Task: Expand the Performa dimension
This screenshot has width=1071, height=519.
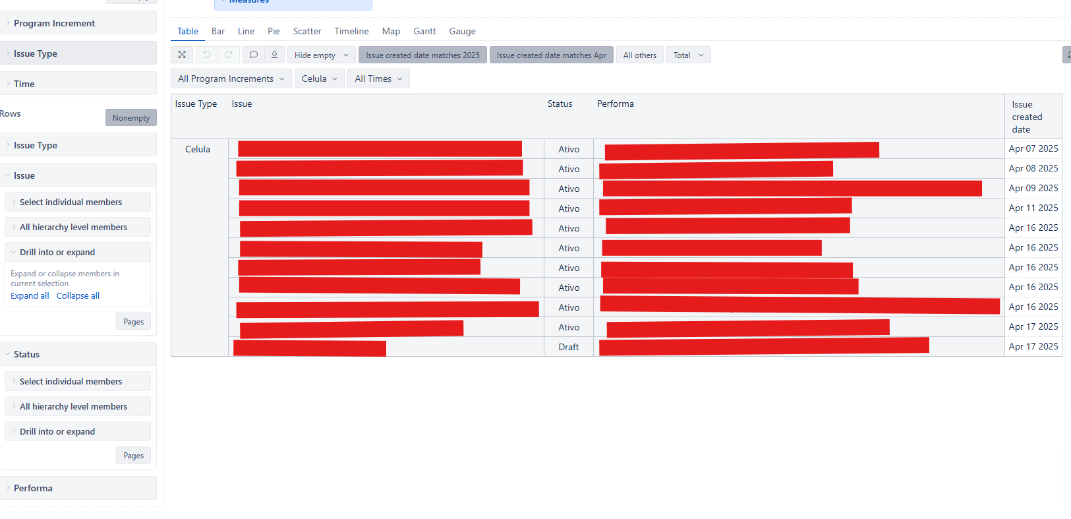Action: [78, 488]
